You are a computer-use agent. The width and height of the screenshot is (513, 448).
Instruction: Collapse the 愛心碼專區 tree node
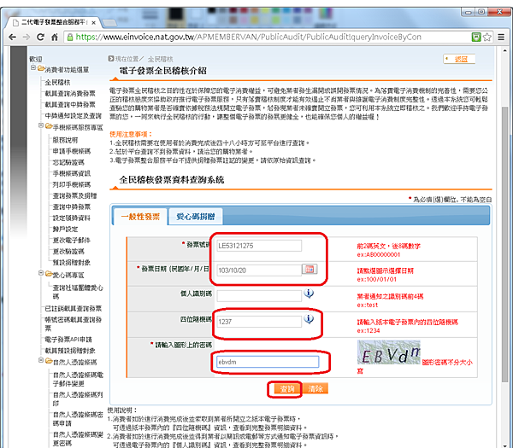click(41, 273)
